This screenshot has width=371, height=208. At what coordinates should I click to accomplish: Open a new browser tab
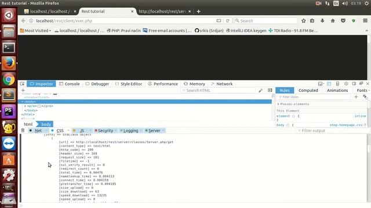198,12
